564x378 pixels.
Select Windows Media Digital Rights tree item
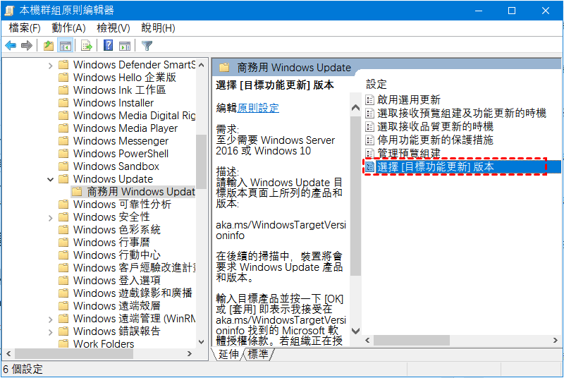[134, 116]
